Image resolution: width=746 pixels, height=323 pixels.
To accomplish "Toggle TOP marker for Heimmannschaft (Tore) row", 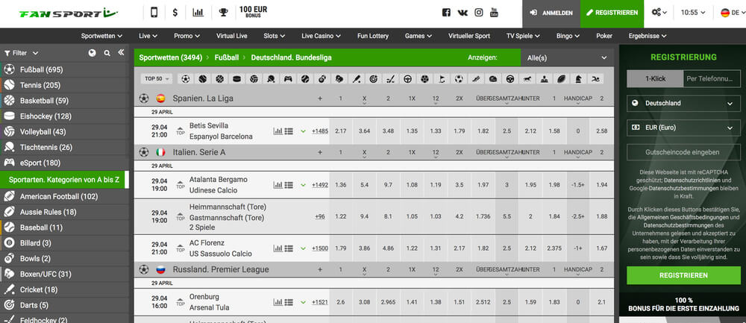I will (180, 216).
